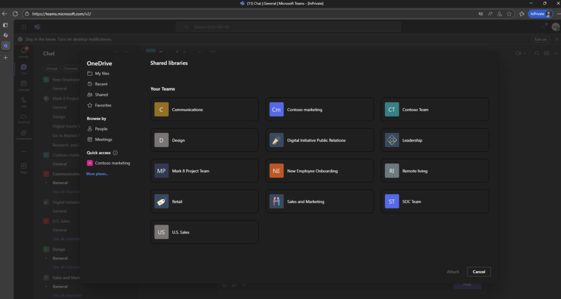
Task: Show Recent files in OneDrive picker
Action: click(97, 84)
